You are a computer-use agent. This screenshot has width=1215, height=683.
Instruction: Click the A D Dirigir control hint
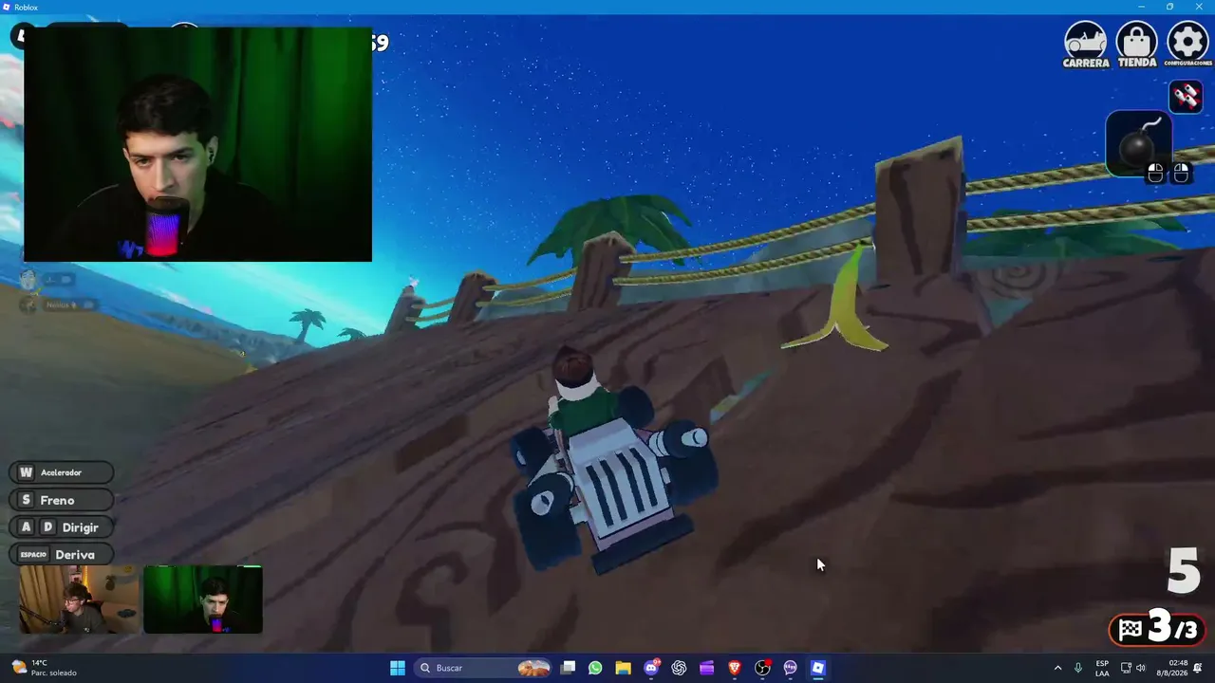click(62, 527)
